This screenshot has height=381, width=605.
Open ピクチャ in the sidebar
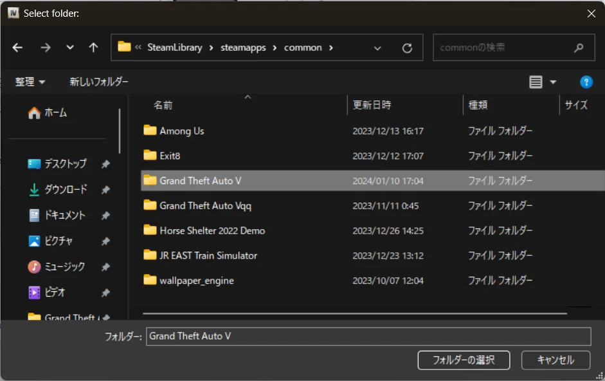click(x=50, y=241)
